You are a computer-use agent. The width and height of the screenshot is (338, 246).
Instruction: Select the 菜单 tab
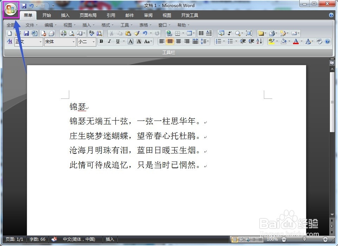point(28,15)
